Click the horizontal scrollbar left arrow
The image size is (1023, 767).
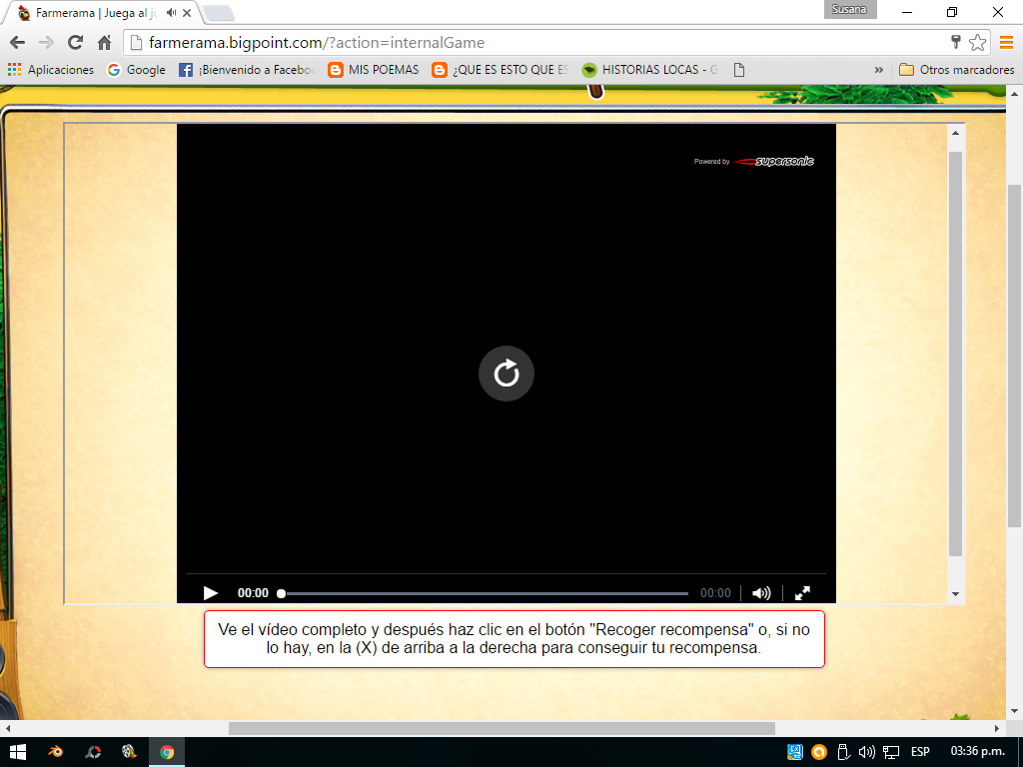[8, 728]
